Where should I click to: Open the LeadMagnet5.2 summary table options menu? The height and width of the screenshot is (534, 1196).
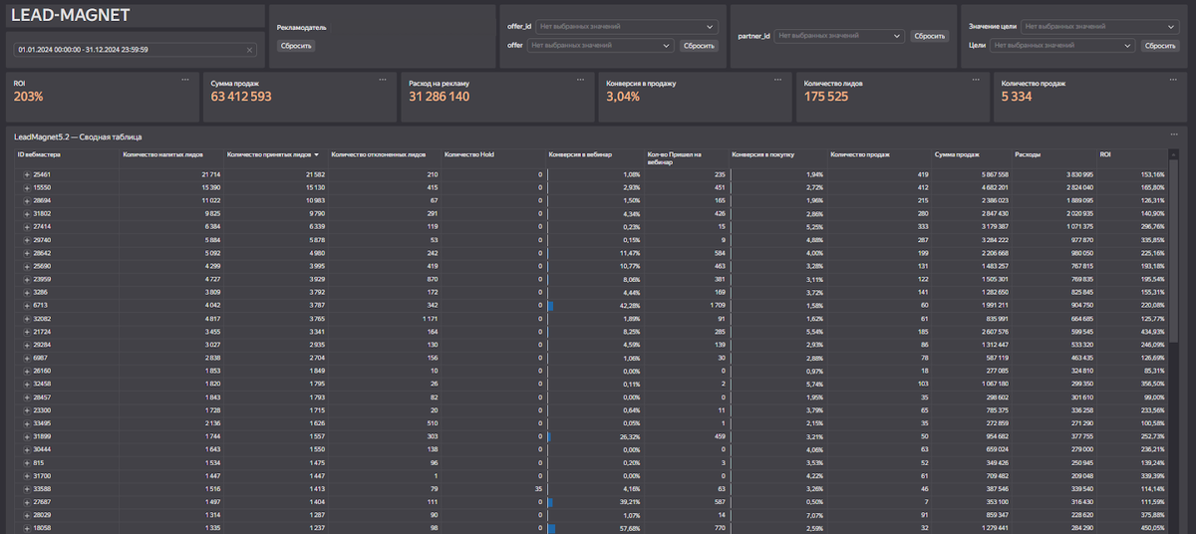[x=1174, y=133]
